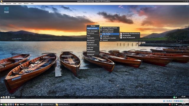The image size is (189, 106).
Task: Launch Root PCManFM from File Tools
Action: click(x=130, y=38)
